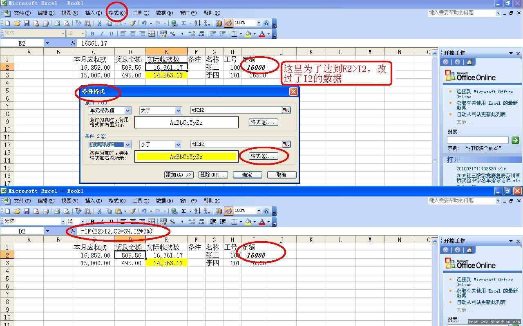Click the Help question mark icon in the upper Excel toolbar
523x326 pixels.
[266, 23]
